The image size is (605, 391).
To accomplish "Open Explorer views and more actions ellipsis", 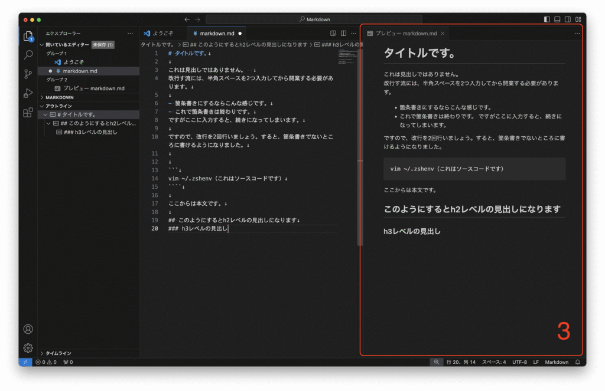I will [131, 34].
